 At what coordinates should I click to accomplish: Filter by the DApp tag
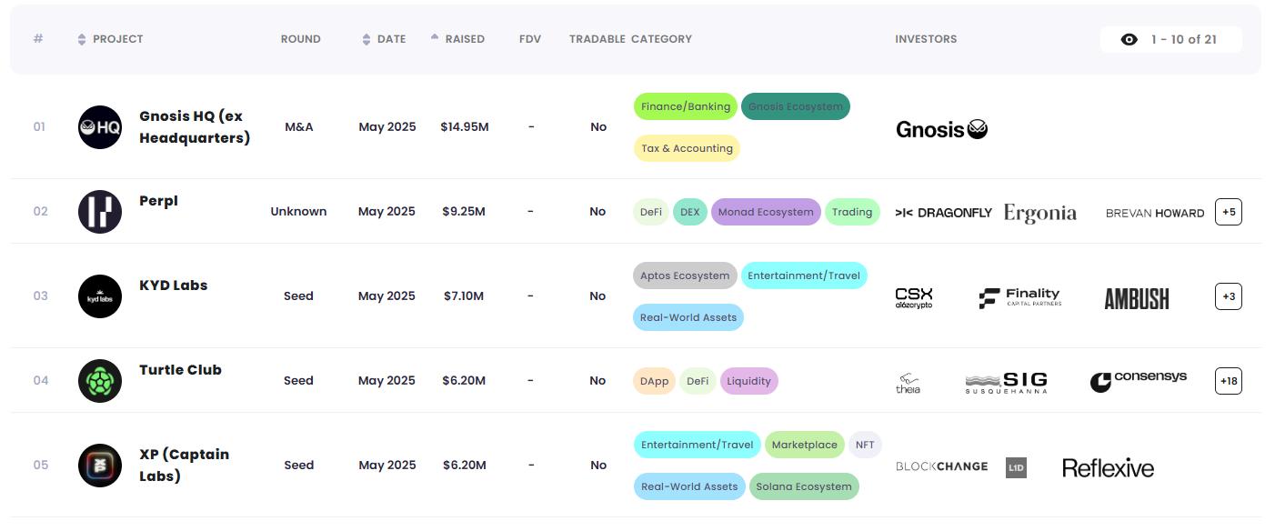(655, 381)
